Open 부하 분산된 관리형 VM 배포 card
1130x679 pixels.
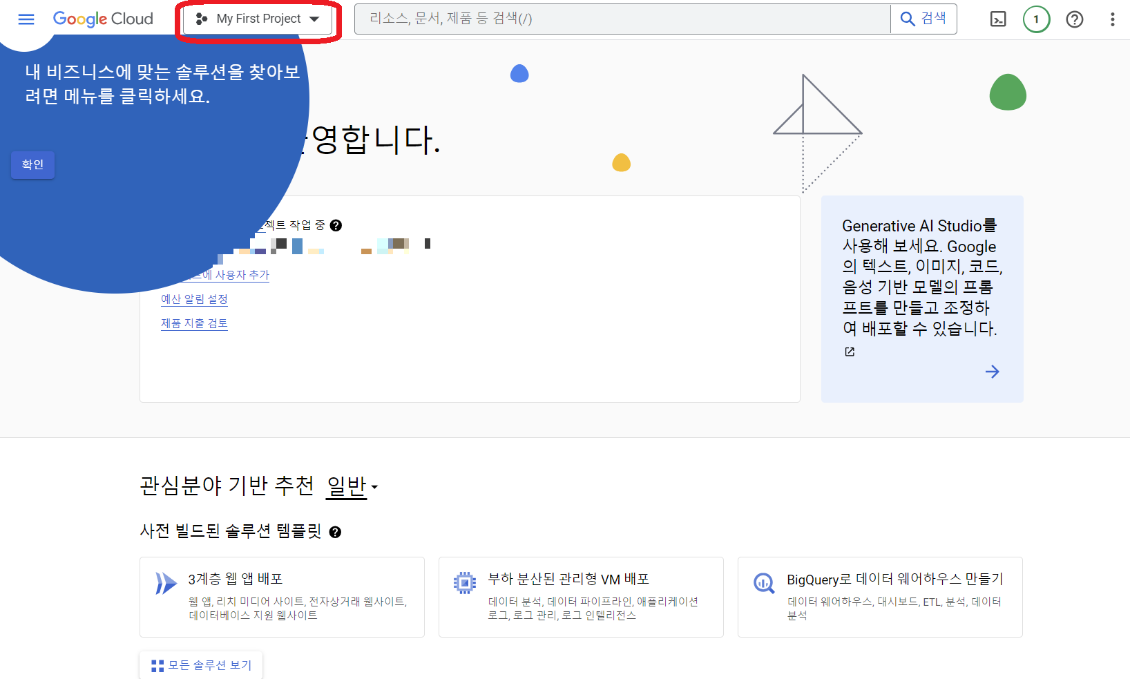[581, 597]
